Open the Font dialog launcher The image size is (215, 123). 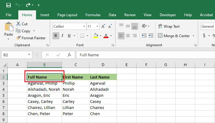[x=113, y=45]
